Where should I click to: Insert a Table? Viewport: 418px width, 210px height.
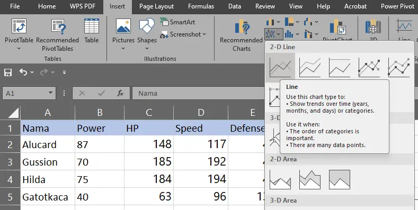coord(92,31)
